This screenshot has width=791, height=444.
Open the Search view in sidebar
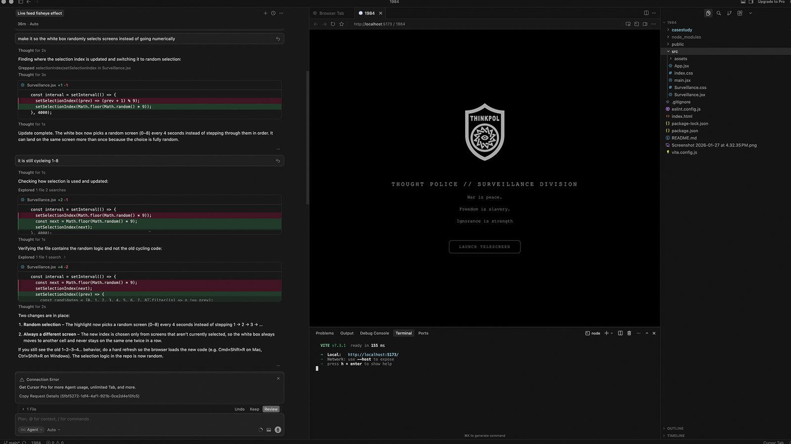click(x=719, y=13)
